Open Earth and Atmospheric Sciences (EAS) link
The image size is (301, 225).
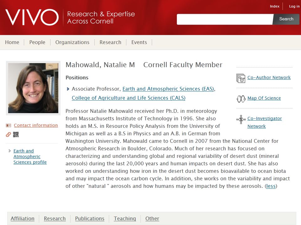[168, 89]
